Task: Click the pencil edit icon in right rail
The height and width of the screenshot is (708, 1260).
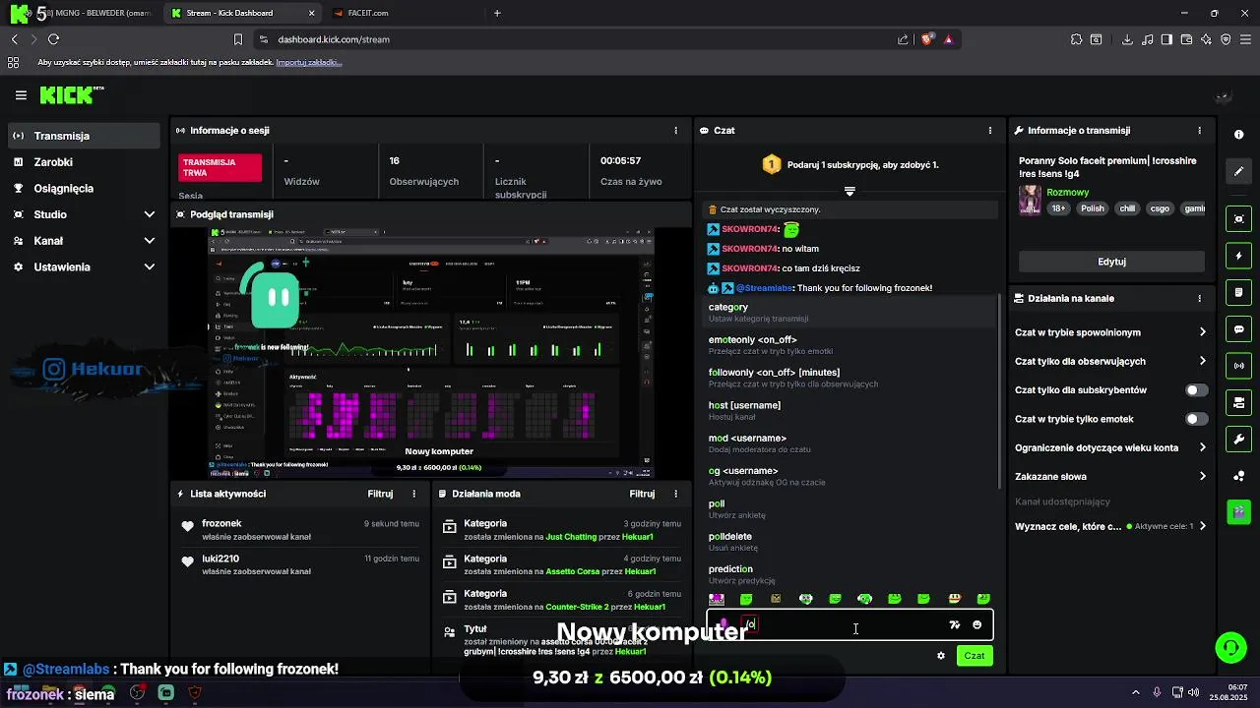Action: pyautogui.click(x=1239, y=171)
